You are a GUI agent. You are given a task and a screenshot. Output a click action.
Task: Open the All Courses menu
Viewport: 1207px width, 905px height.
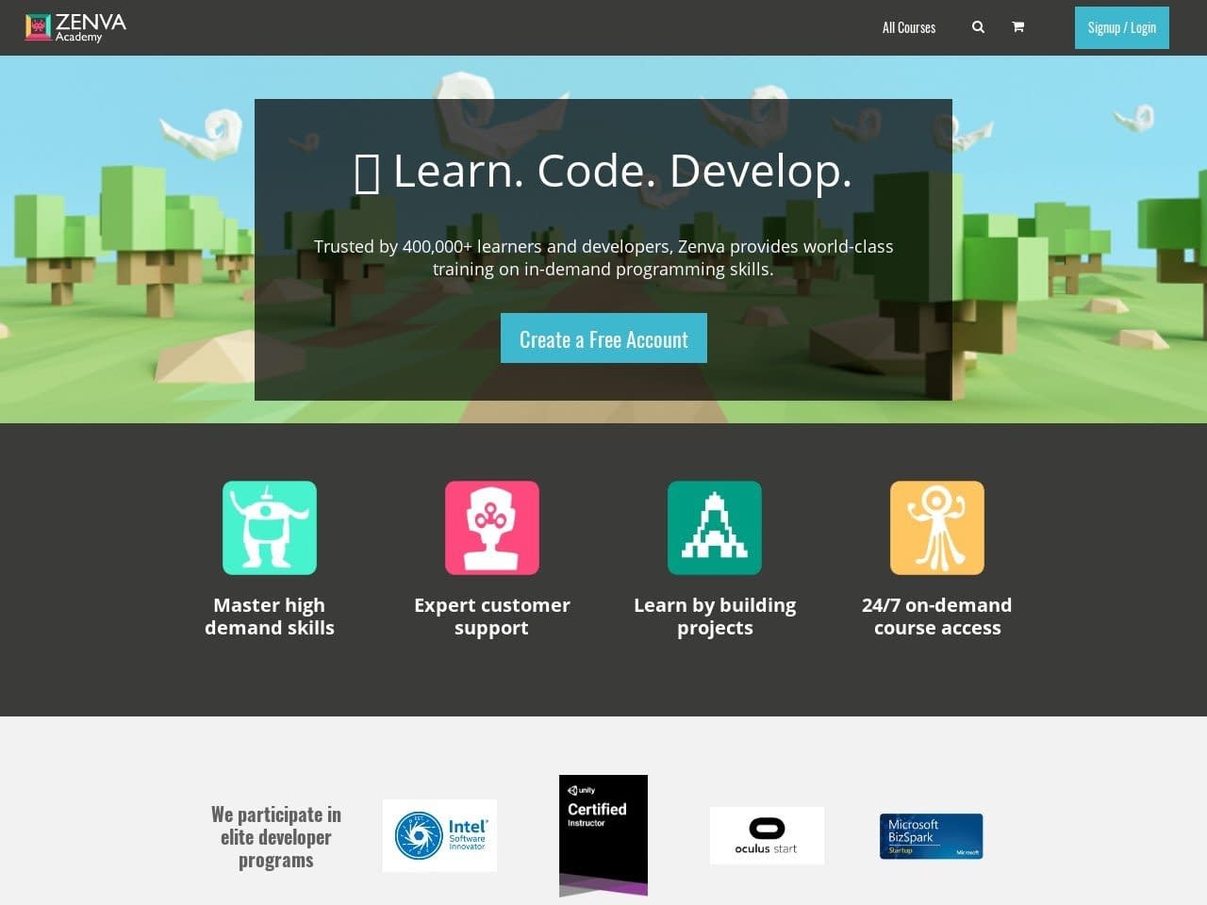908,27
